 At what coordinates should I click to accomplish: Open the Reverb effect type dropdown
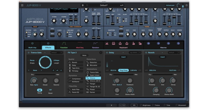(162, 53)
